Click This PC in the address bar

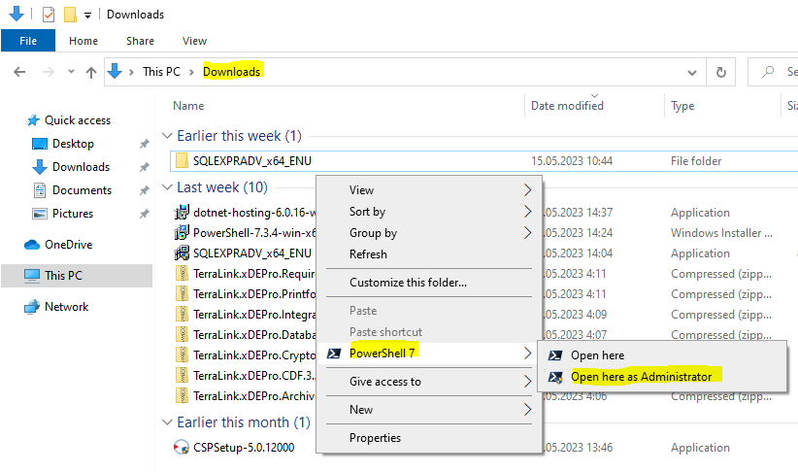[161, 72]
